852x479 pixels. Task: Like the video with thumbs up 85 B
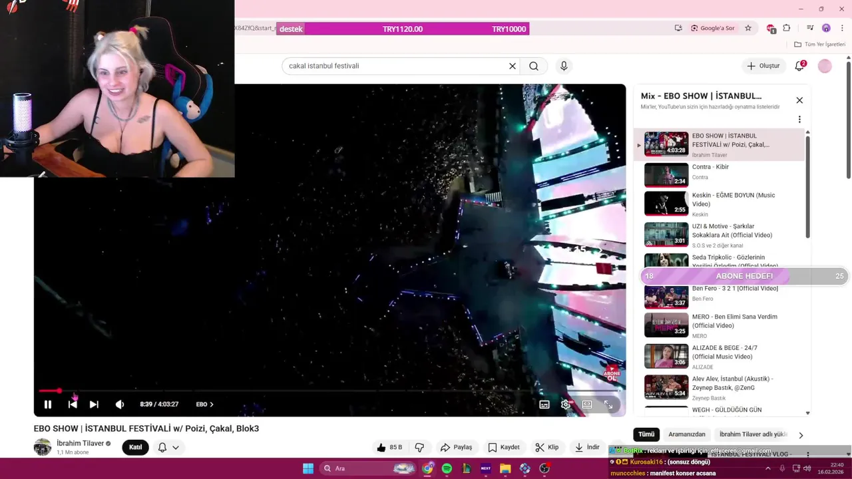tap(389, 447)
